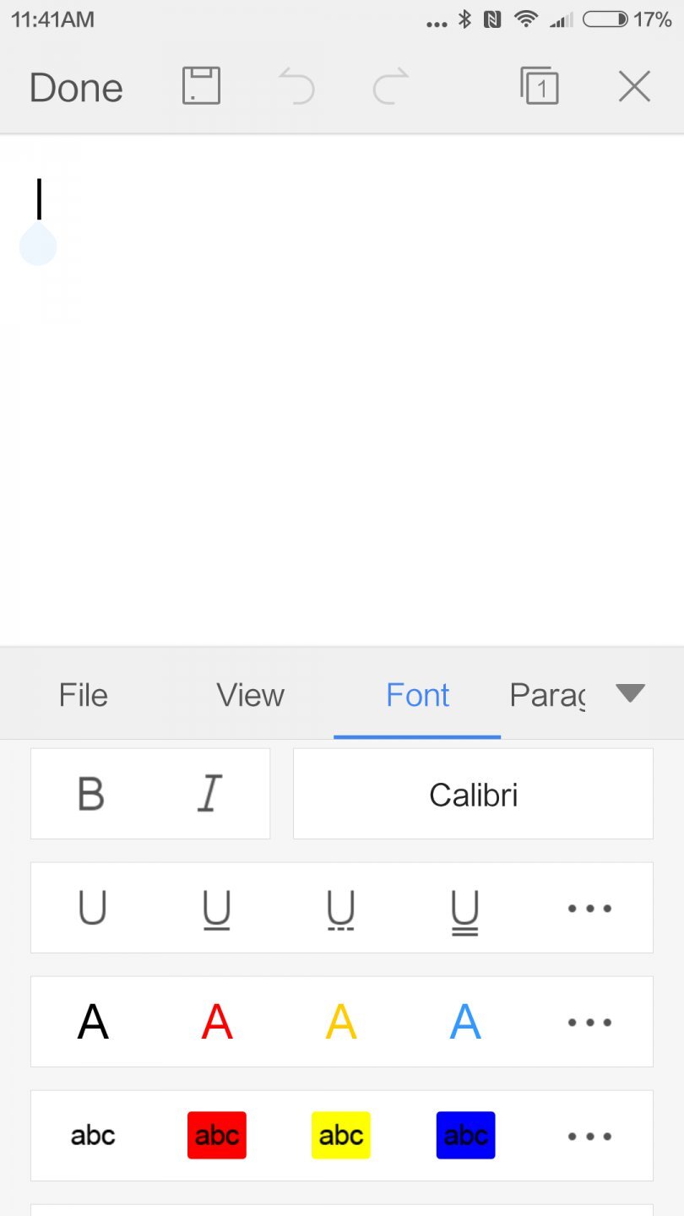Screen dimensions: 684x1216
Task: Open the document tabs switcher icon
Action: point(540,86)
